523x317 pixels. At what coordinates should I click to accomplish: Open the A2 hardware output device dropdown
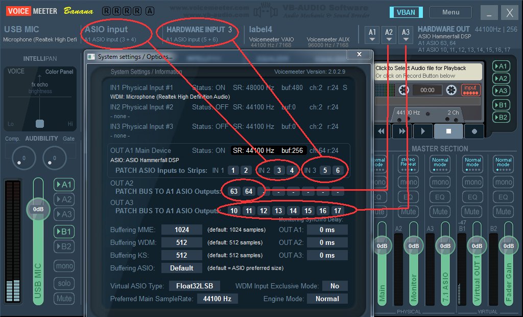(x=389, y=34)
